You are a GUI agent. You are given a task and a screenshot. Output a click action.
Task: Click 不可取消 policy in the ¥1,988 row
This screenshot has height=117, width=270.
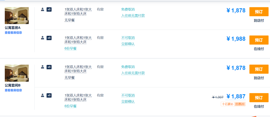coord(128,38)
